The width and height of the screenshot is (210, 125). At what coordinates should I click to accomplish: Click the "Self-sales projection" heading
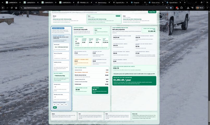pos(119,29)
